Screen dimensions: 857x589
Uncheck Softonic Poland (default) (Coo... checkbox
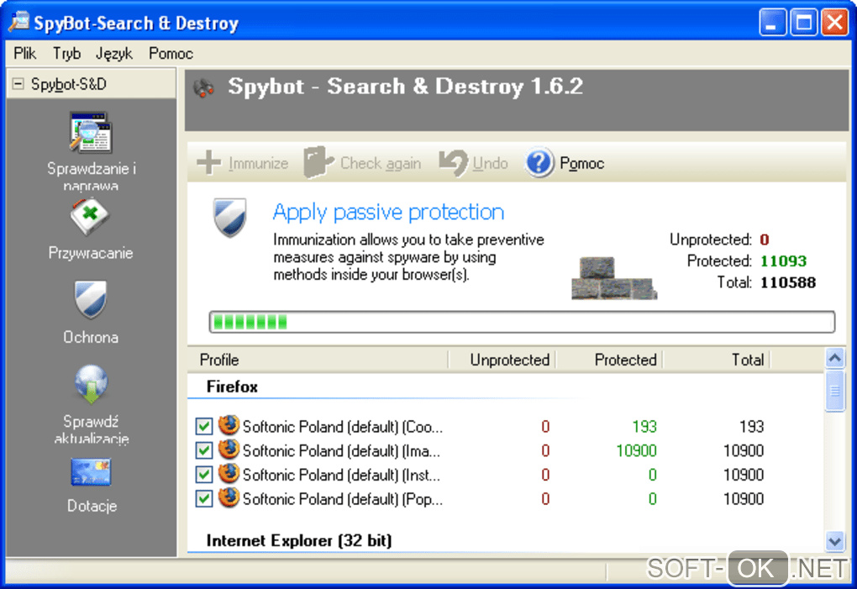(x=204, y=426)
